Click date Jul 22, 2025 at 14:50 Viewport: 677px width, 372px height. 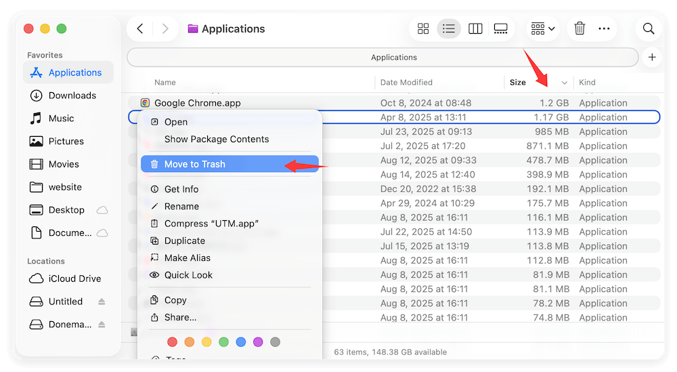426,232
